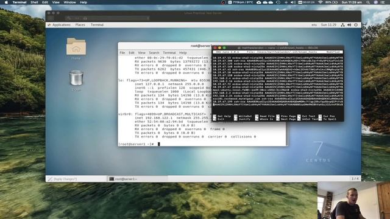Click the CentOS panel volume icon
390x219 pixels.
349,25
